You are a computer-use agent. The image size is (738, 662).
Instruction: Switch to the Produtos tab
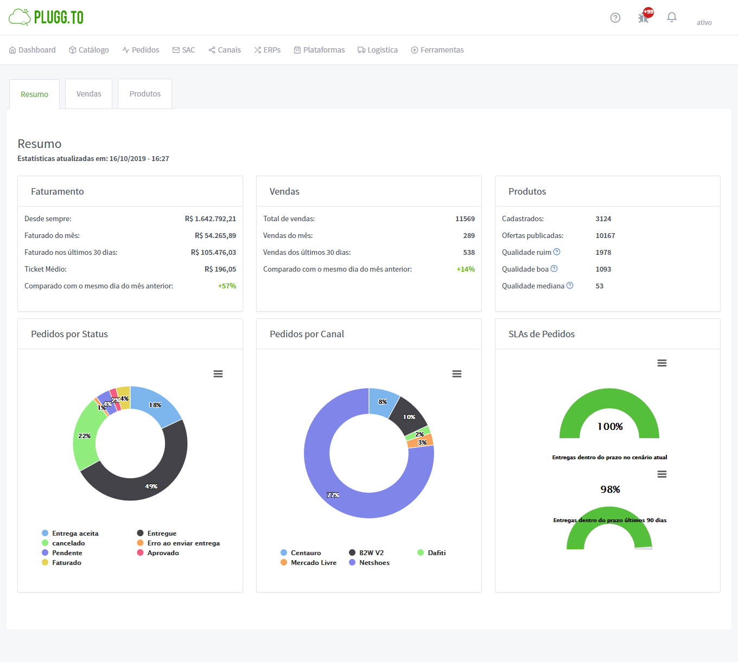[x=145, y=94]
